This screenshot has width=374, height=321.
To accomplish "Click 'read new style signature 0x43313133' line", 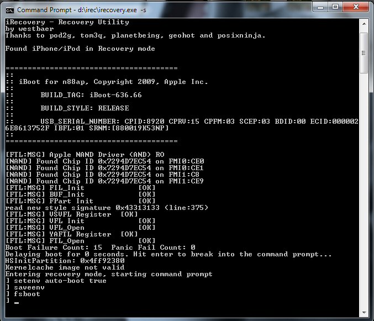I will click(107, 208).
